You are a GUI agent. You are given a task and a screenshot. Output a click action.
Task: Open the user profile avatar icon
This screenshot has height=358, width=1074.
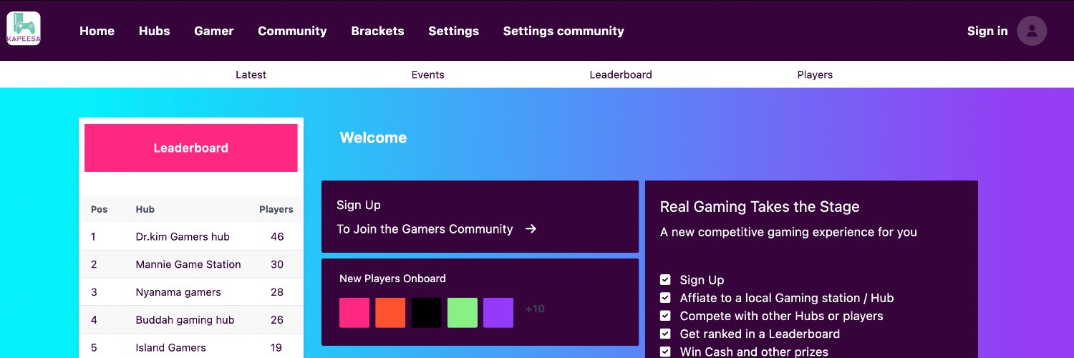click(x=1032, y=31)
